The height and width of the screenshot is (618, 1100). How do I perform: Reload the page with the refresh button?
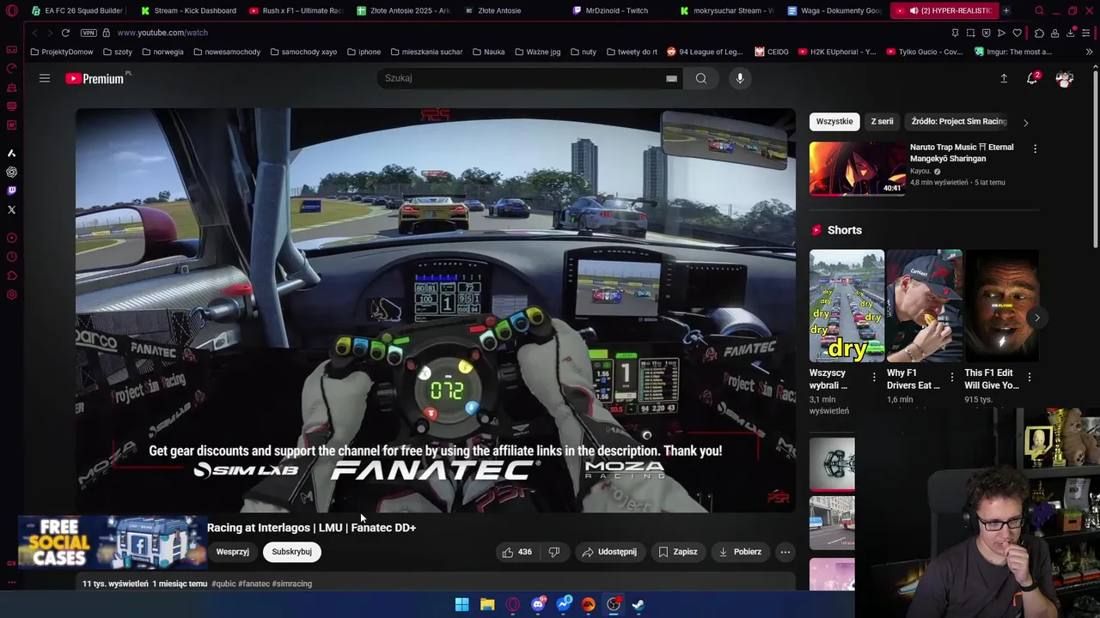point(65,33)
